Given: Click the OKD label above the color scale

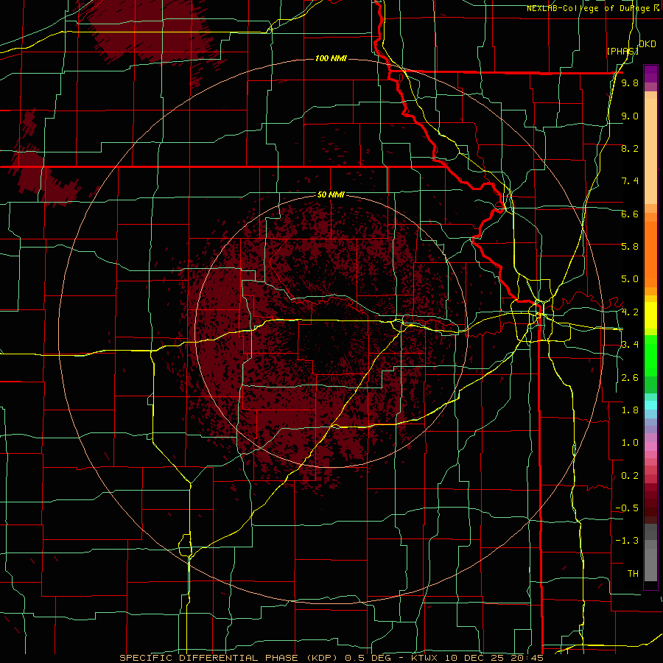Looking at the screenshot, I should [x=648, y=44].
